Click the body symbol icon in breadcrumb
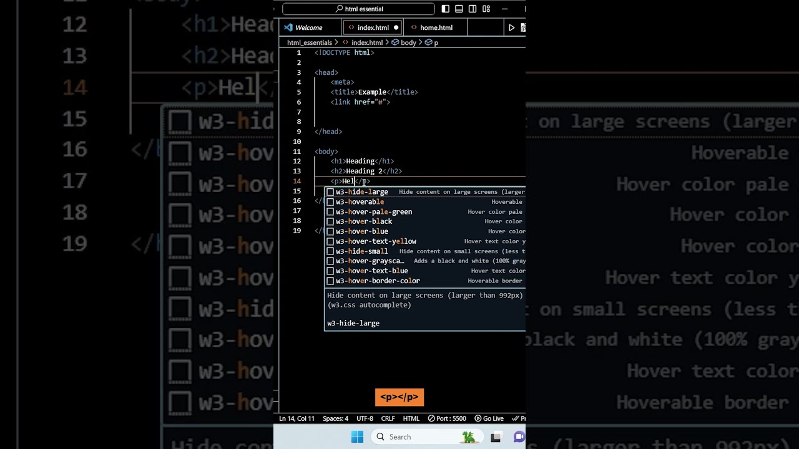This screenshot has height=449, width=799. tap(395, 42)
